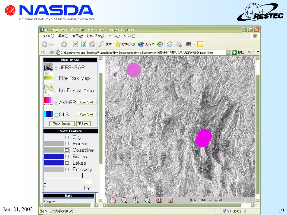Check the Rivers feature checkbox
287x215 pixels.
[67, 156]
